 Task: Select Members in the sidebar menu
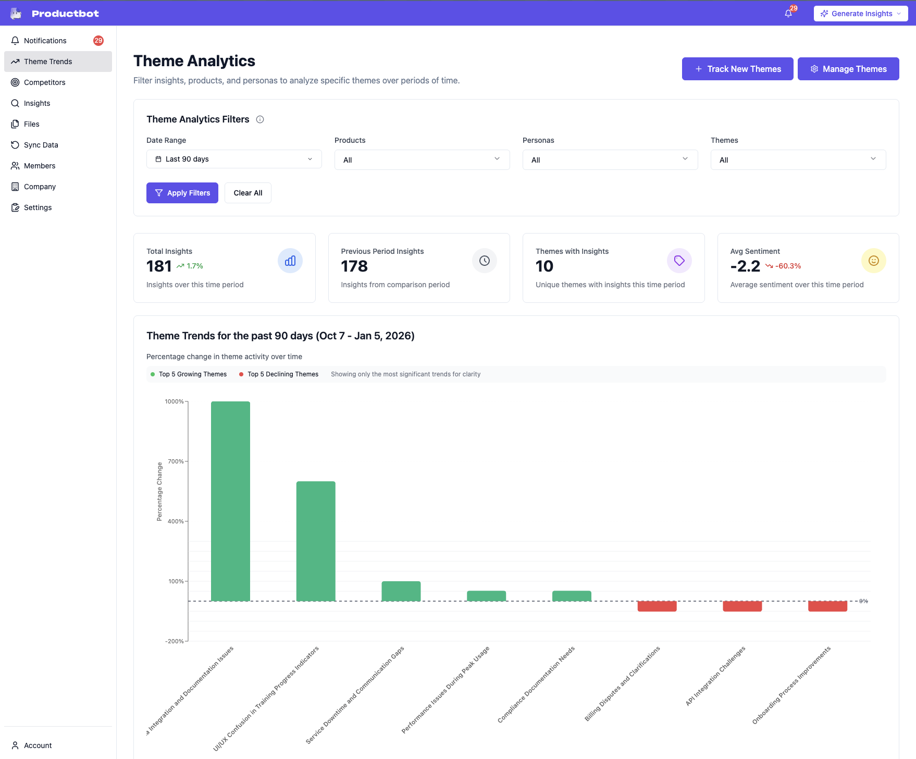coord(40,166)
